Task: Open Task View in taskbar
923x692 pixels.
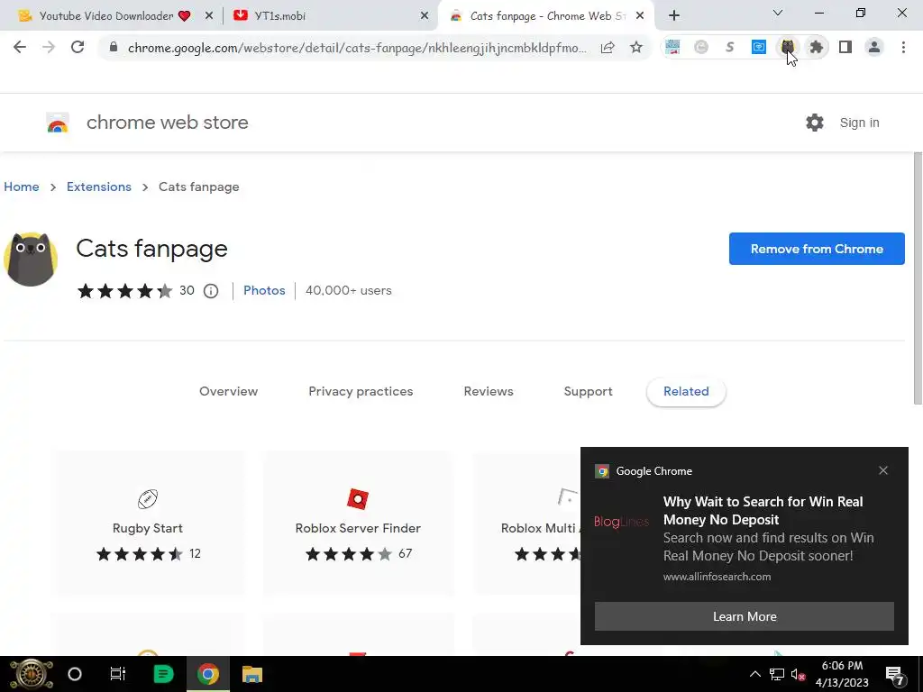Action: point(118,674)
